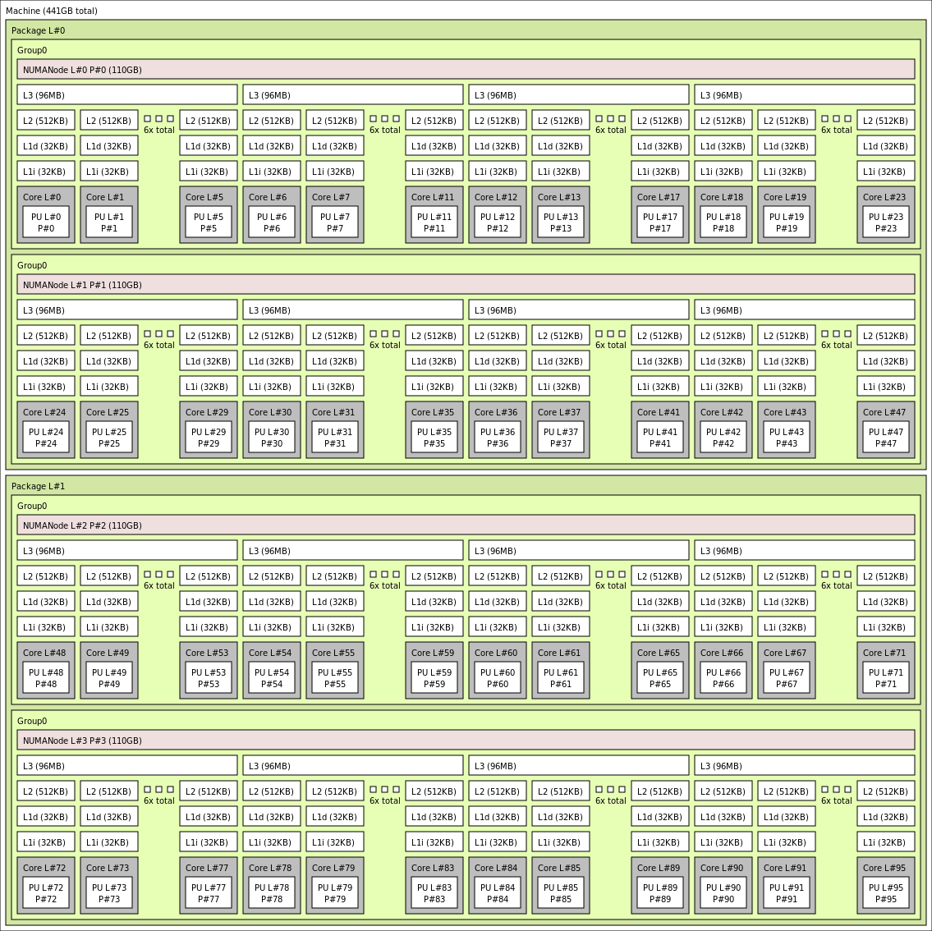Click the last L3 (96MB) cache in Package L#1
Screen dimensions: 932x931
coord(804,765)
